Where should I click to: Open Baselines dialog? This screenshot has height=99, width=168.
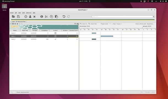150,24
